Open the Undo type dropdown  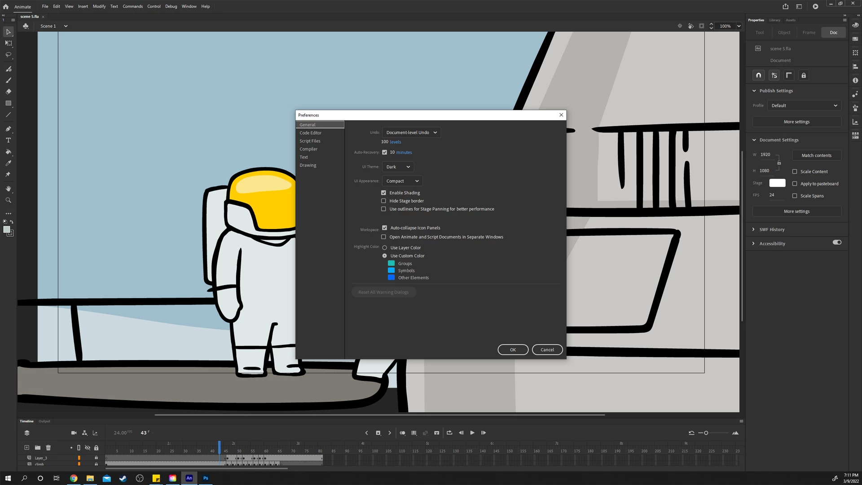pyautogui.click(x=411, y=132)
